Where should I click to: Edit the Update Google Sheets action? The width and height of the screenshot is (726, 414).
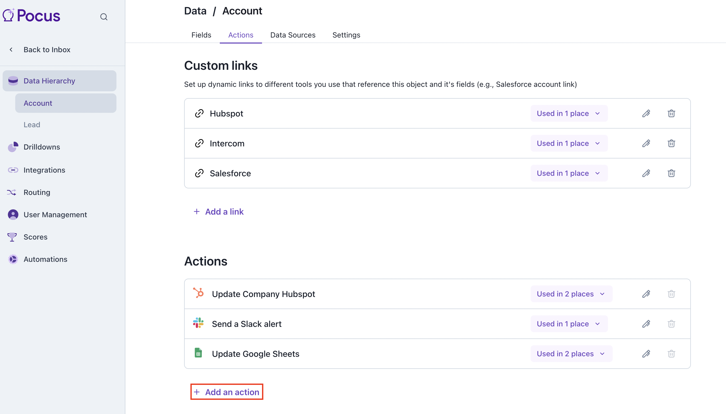646,353
